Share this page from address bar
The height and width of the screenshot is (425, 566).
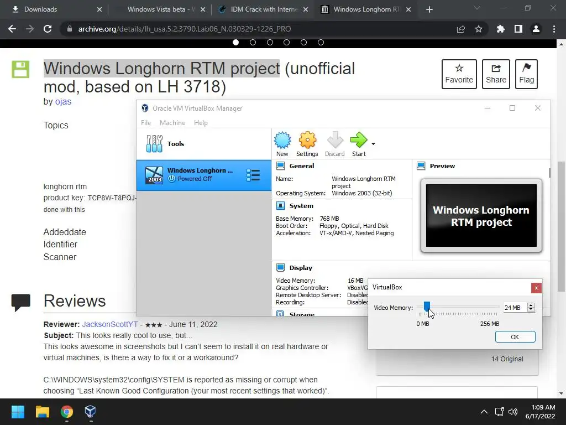[461, 29]
